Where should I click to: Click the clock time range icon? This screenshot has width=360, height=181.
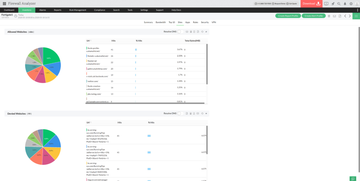click(x=16, y=16)
